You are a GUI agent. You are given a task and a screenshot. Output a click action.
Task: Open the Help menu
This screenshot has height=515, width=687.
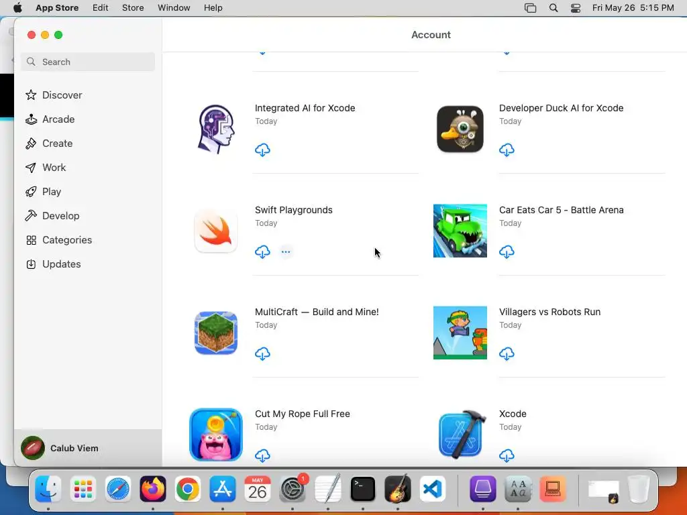click(213, 8)
